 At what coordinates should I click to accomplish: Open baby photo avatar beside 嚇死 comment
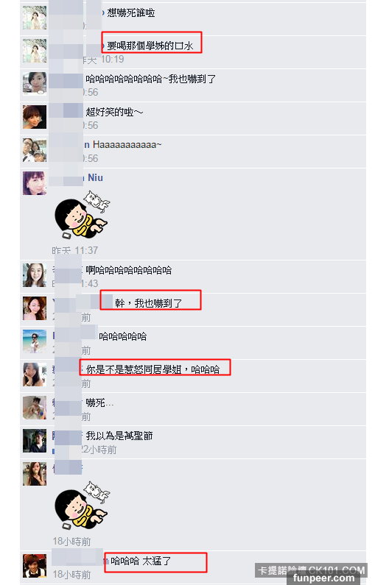coord(35,408)
